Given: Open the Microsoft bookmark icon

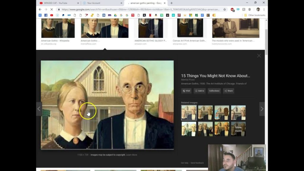Looking at the screenshot, I should pyautogui.click(x=191, y=15).
